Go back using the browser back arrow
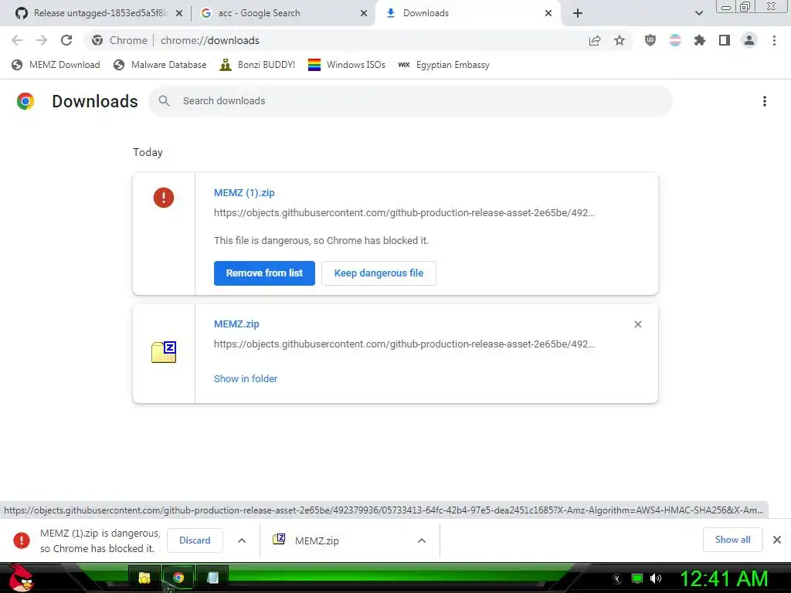791x593 pixels. click(x=17, y=40)
